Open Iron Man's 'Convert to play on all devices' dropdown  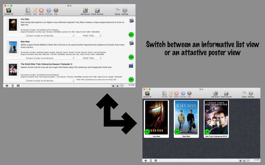(40, 36)
